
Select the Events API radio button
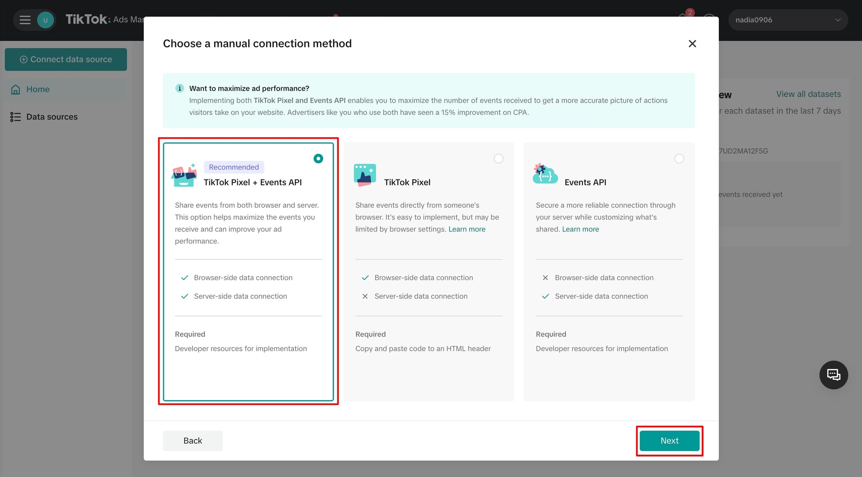point(679,158)
